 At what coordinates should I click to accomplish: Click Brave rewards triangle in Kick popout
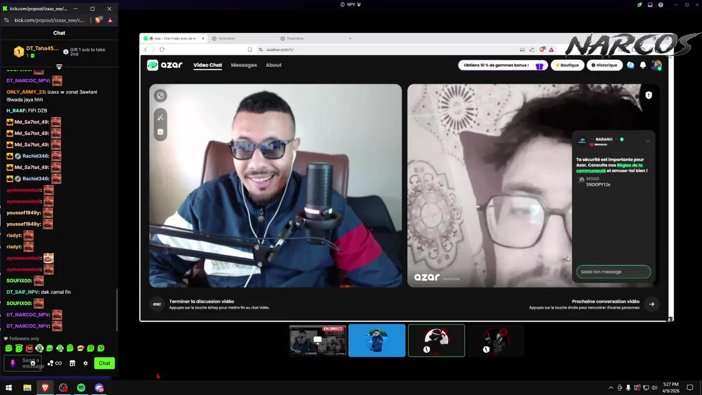[110, 20]
